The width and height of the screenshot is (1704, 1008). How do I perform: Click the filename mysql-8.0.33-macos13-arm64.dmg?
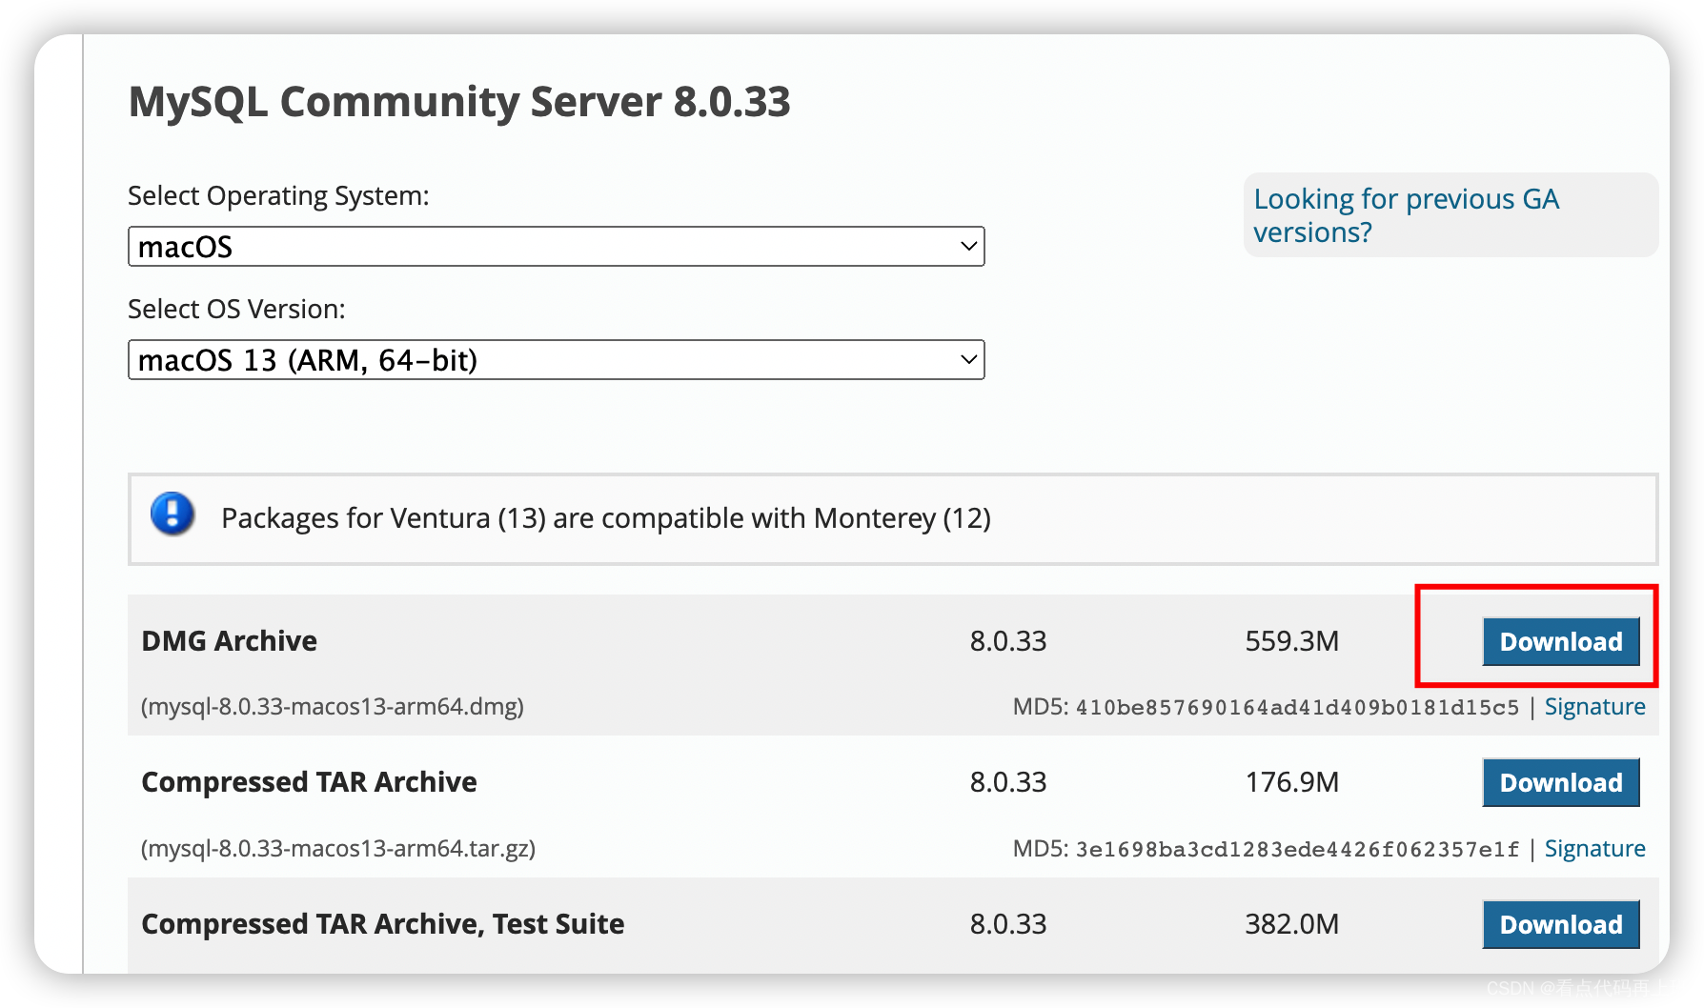coord(332,707)
